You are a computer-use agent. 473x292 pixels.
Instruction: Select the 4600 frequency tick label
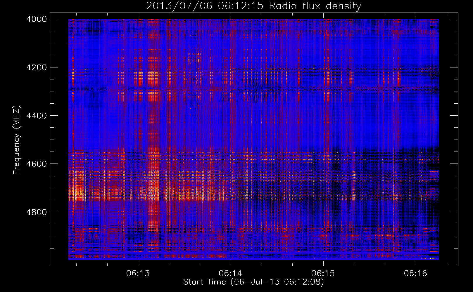point(37,164)
